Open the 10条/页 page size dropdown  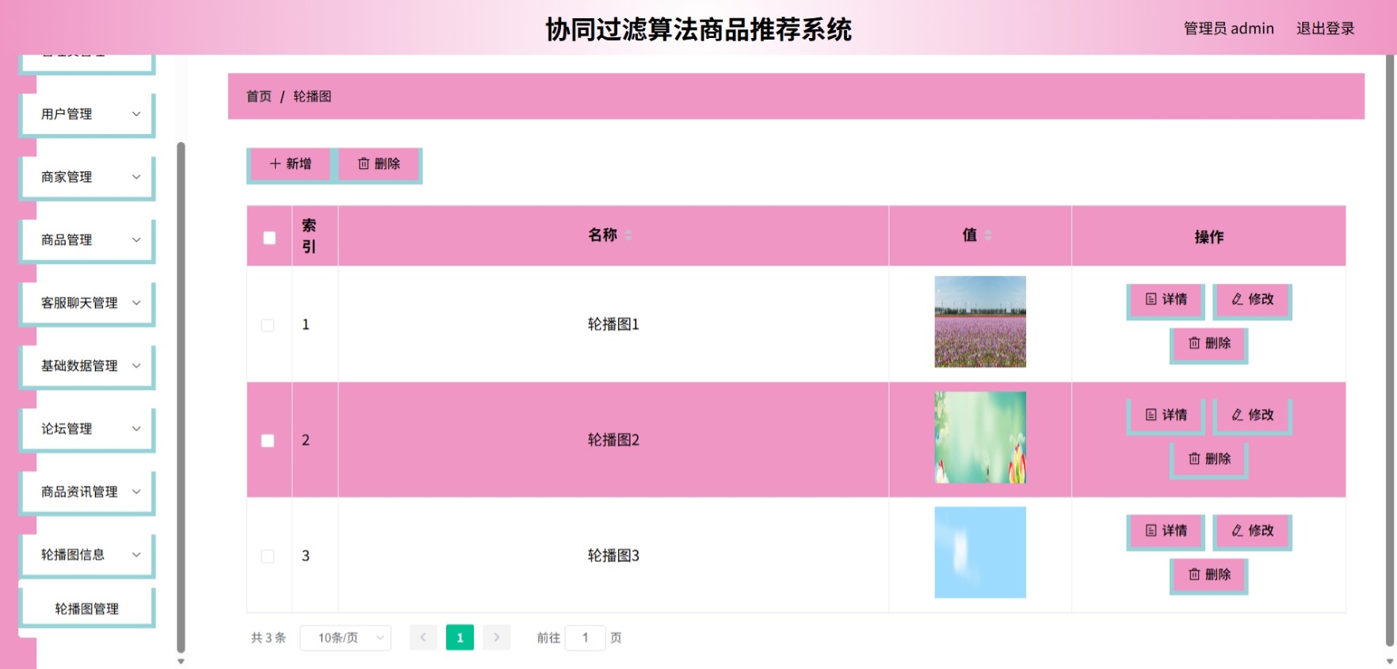click(x=345, y=638)
